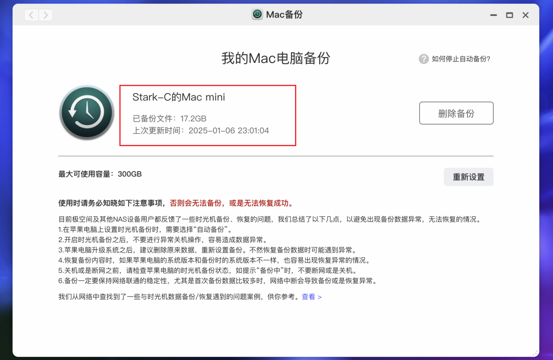Click the 我的Mac电脑备份 page title
The height and width of the screenshot is (360, 553).
pos(276,58)
